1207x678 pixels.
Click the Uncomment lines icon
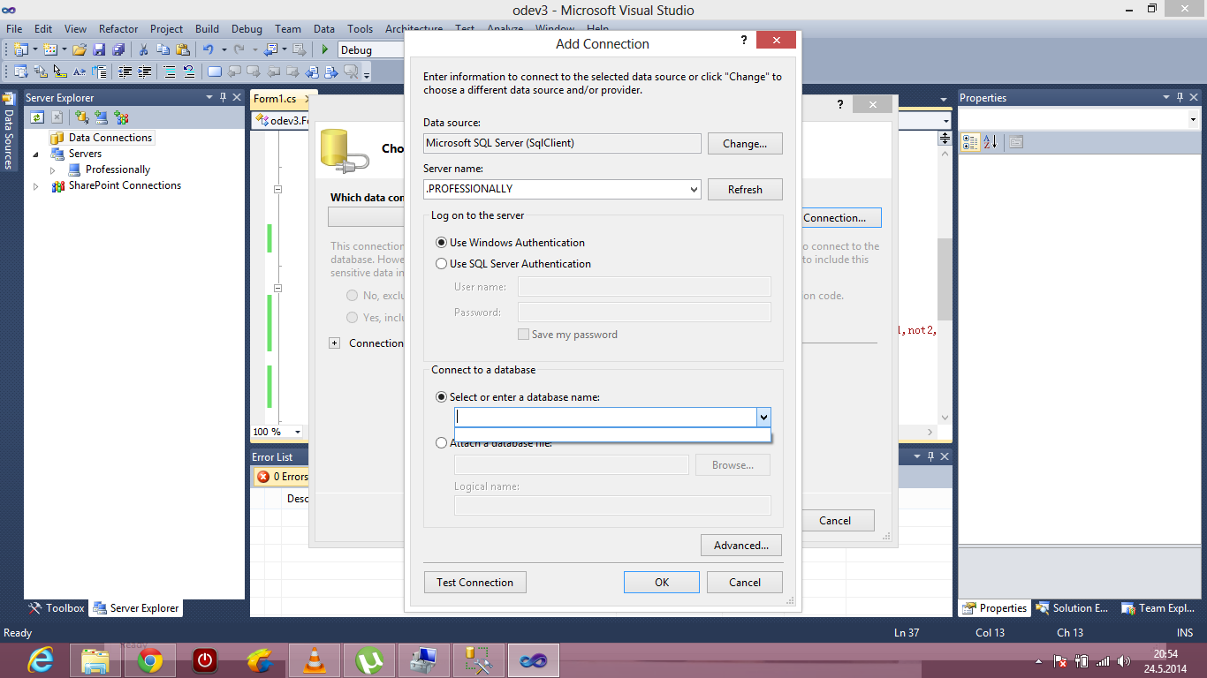tap(188, 72)
